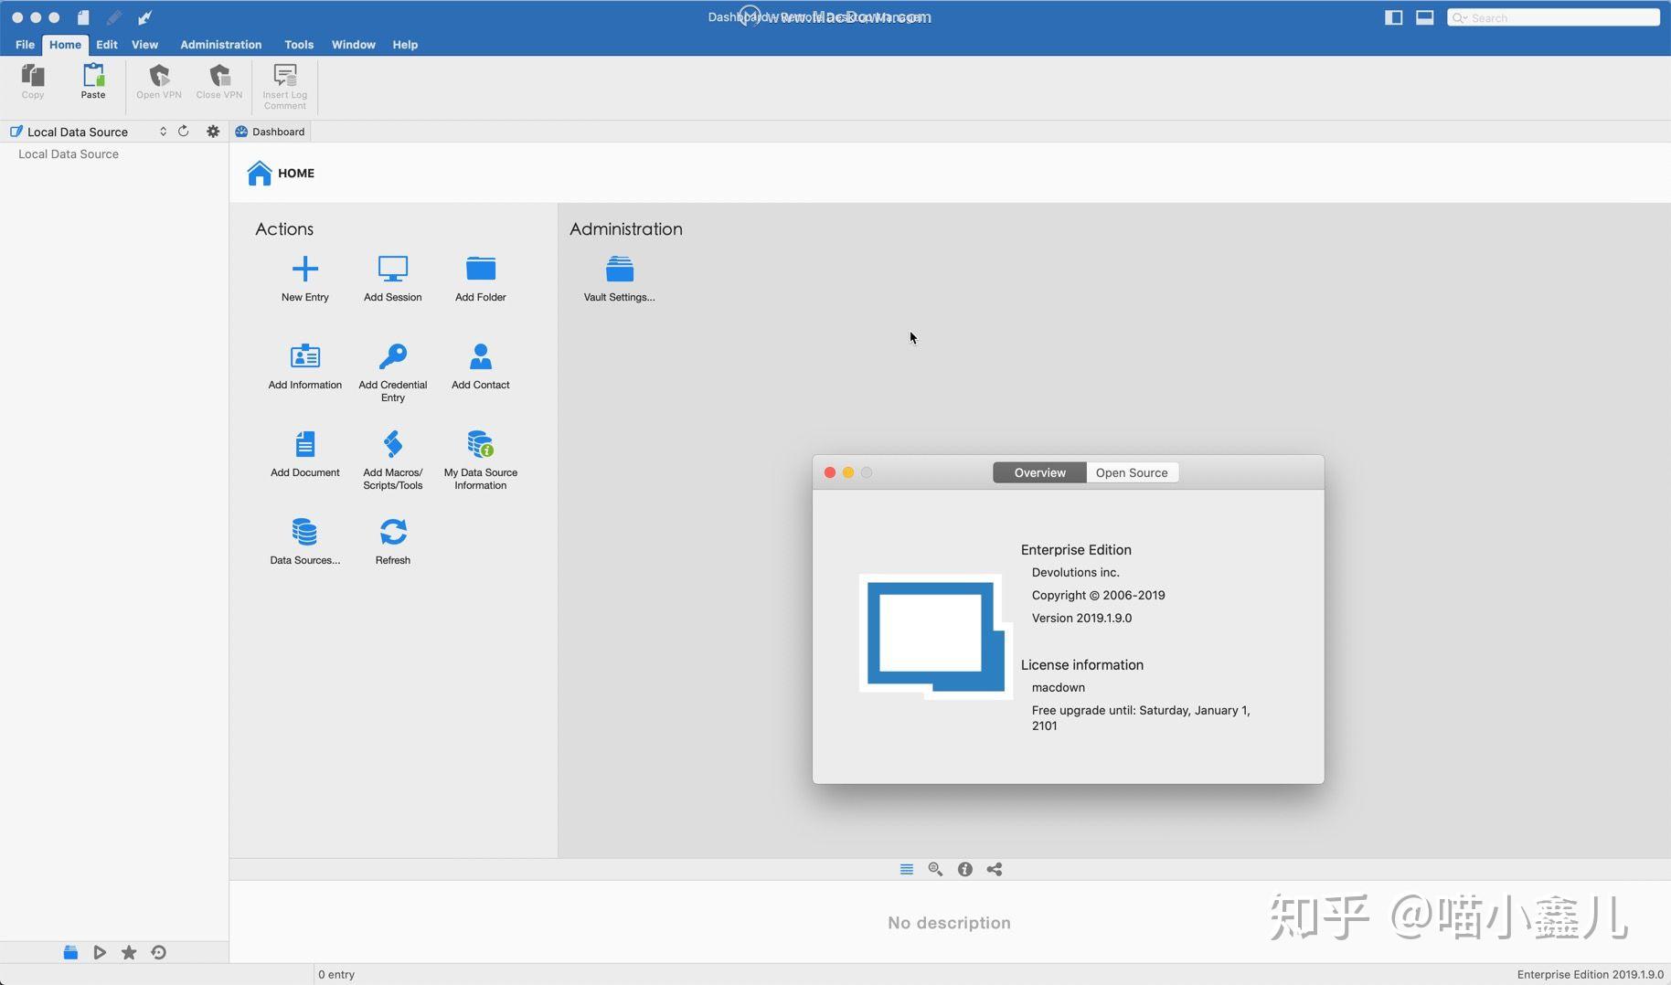
Task: Click the Open VPN icon
Action: [x=159, y=76]
